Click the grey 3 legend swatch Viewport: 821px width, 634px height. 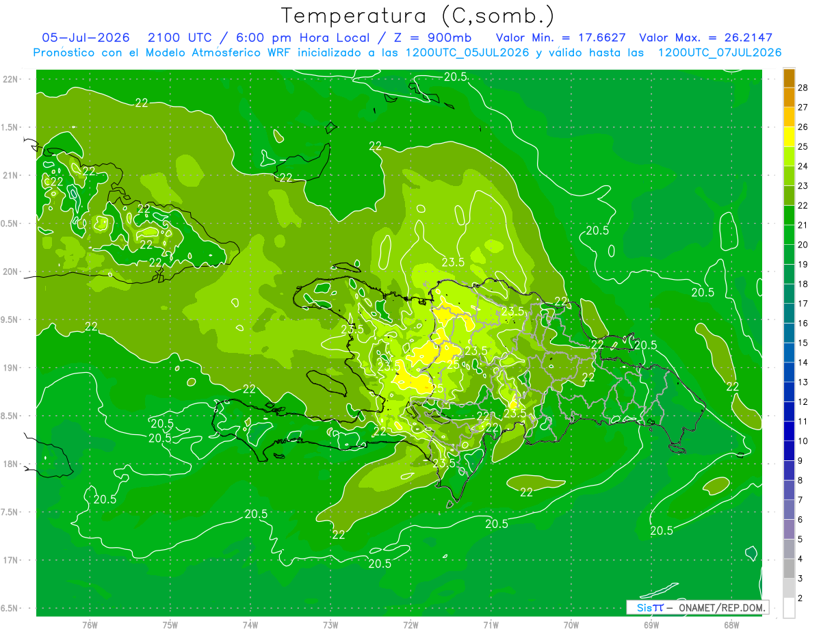pos(789,569)
